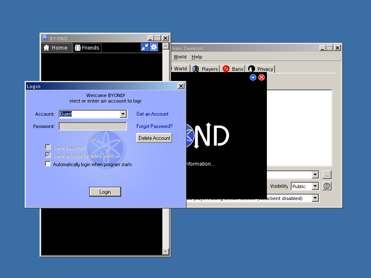The width and height of the screenshot is (371, 278).
Task: Maximize the Dream Daemon window
Action: [x=329, y=48]
